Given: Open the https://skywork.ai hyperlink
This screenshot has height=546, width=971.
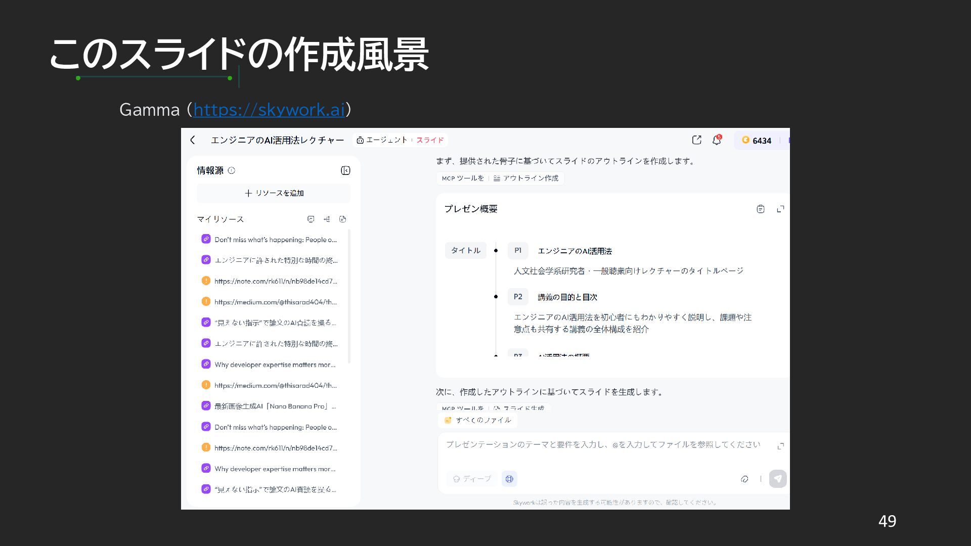Looking at the screenshot, I should pyautogui.click(x=269, y=110).
